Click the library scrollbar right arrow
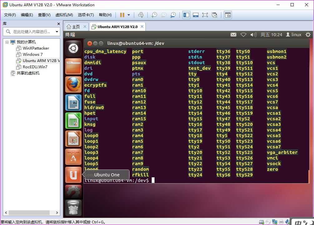314x225 pixels. pos(57,213)
